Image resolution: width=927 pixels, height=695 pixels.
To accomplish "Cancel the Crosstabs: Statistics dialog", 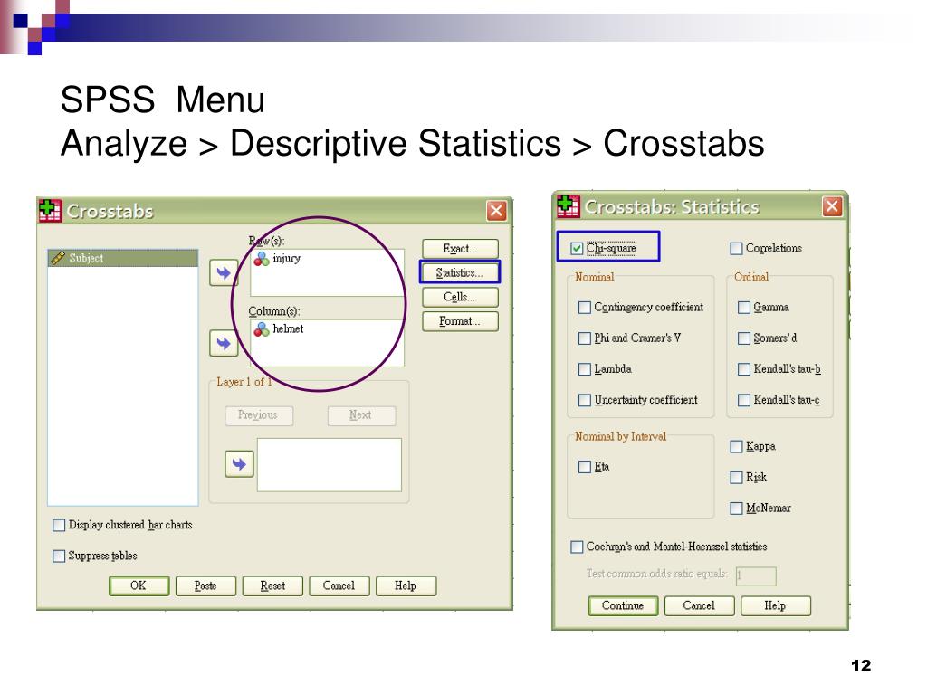I will click(699, 605).
